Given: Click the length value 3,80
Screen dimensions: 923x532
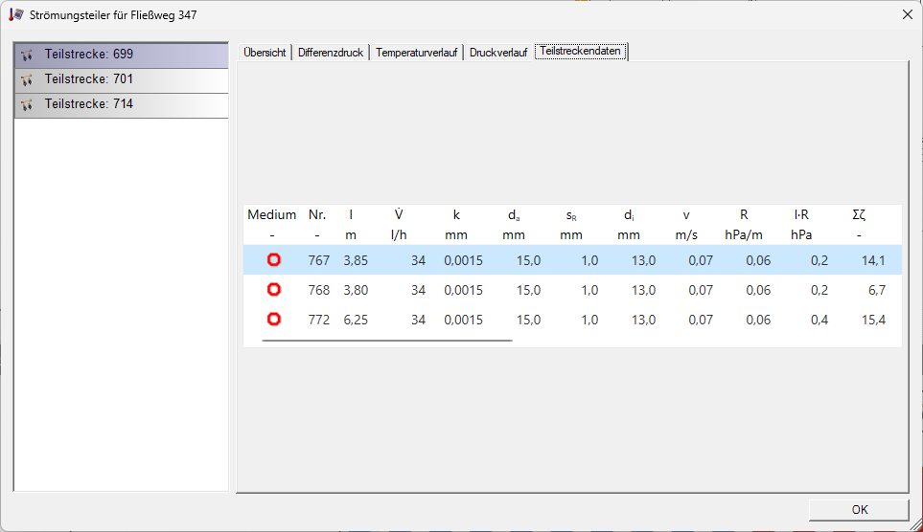Looking at the screenshot, I should point(356,290).
